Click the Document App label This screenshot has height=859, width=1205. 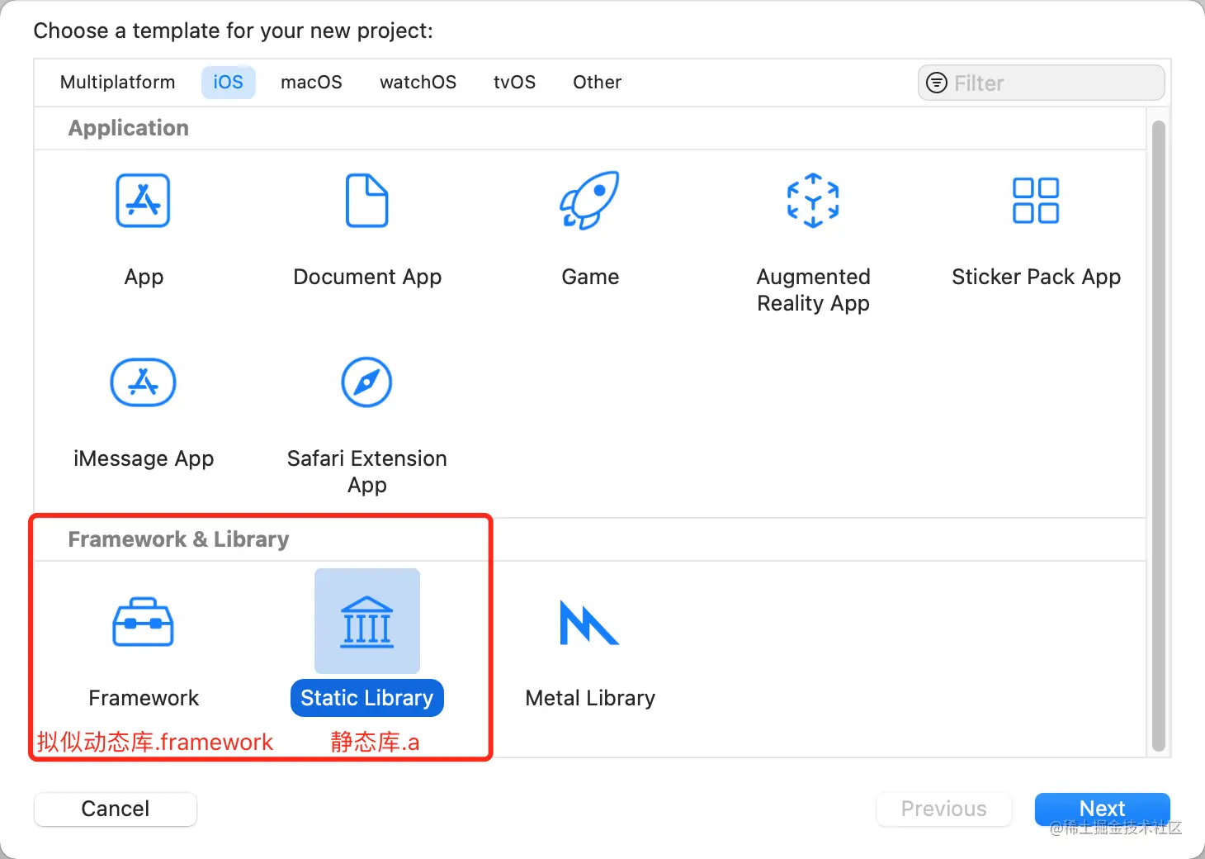click(x=367, y=277)
